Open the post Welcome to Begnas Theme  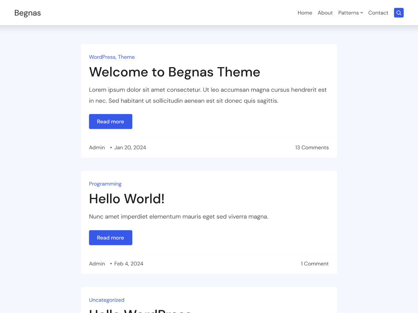(x=175, y=72)
